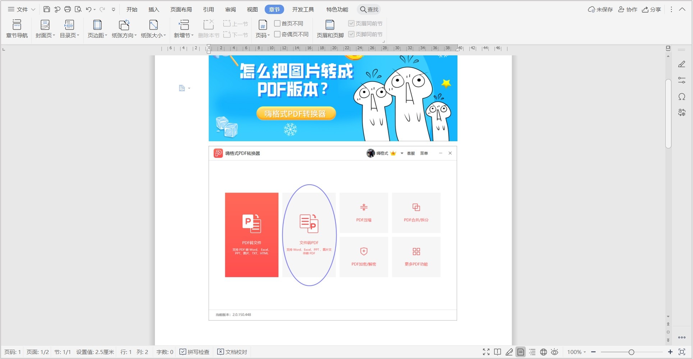Click the 新增节 add section icon
This screenshot has width=693, height=359.
point(184,25)
